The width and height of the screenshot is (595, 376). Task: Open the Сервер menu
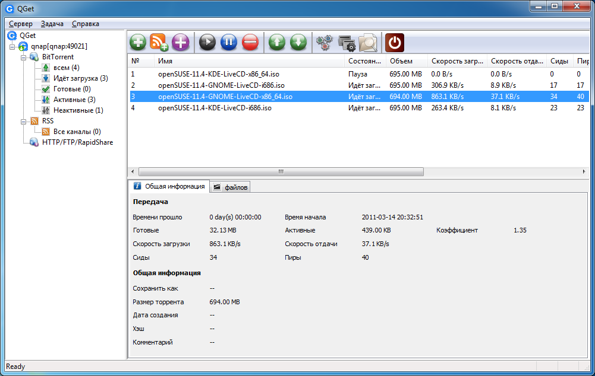click(x=21, y=24)
